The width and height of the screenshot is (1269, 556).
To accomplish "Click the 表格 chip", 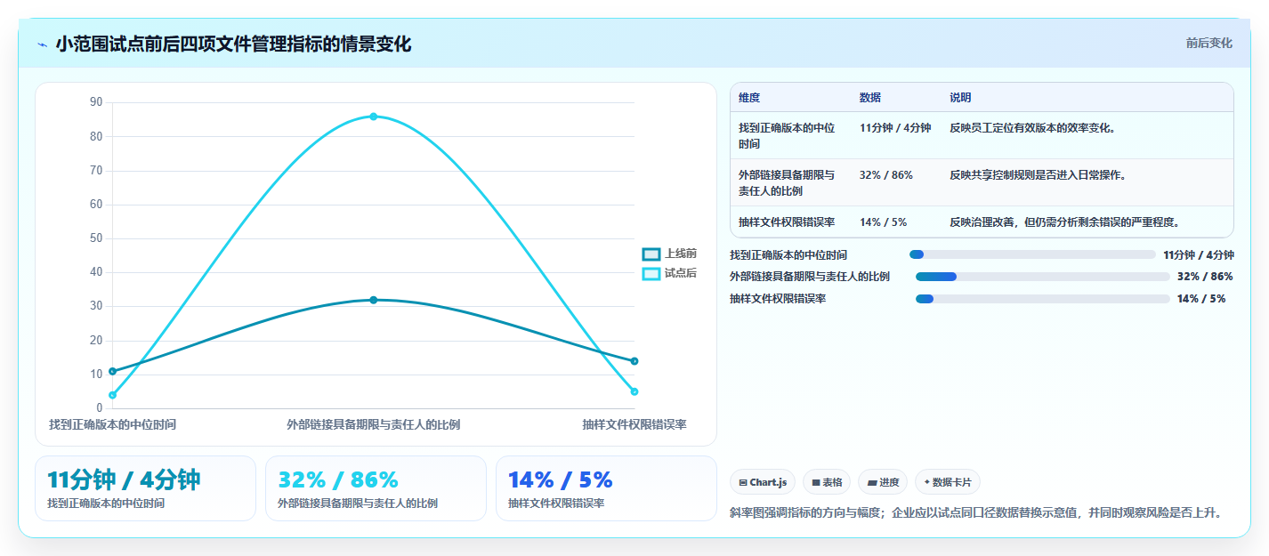I will 827,482.
